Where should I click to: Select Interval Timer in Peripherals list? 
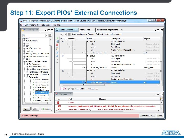41,88
